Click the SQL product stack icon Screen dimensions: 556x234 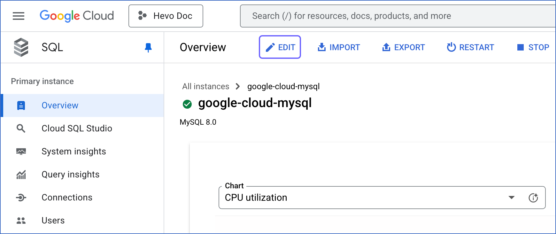[x=21, y=47]
